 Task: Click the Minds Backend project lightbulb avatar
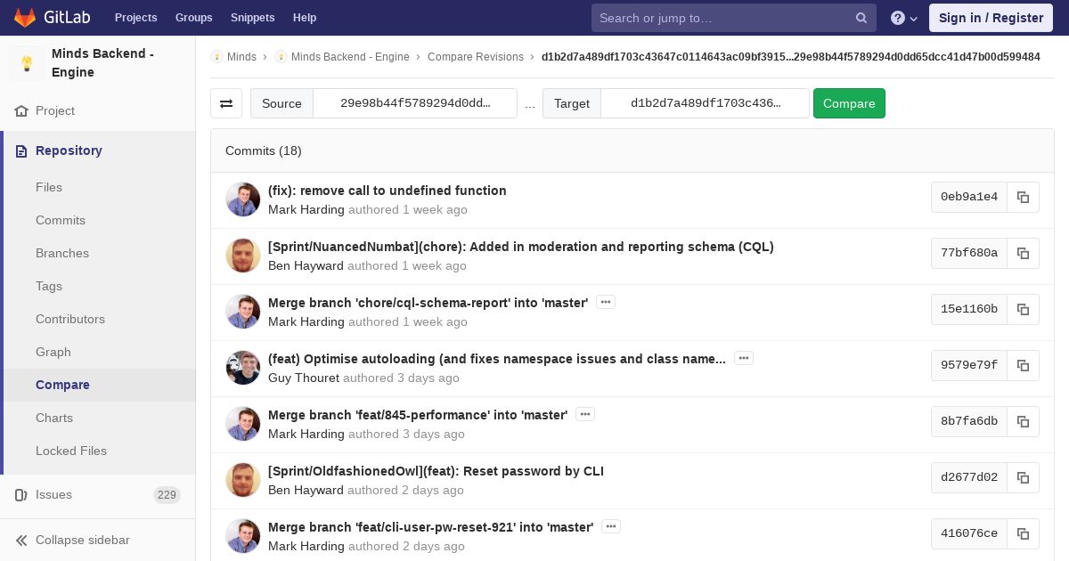27,63
